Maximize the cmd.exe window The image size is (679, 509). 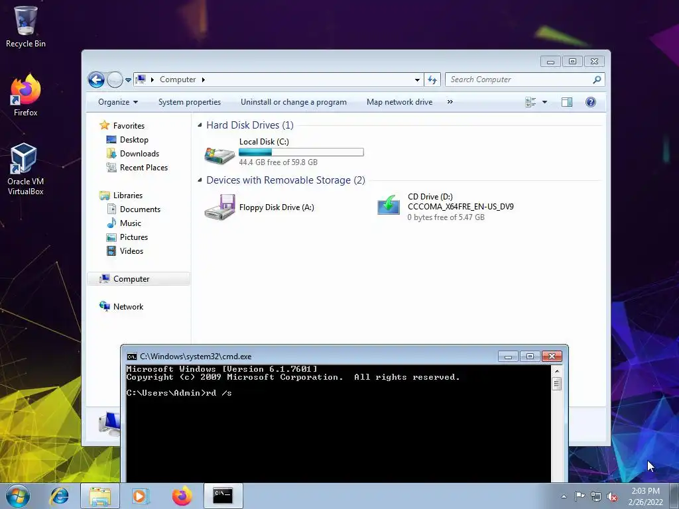(530, 356)
